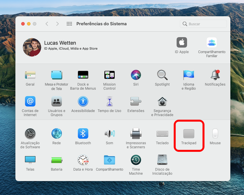
Task: Click the Lucas Wetten account name
Action: (60, 43)
